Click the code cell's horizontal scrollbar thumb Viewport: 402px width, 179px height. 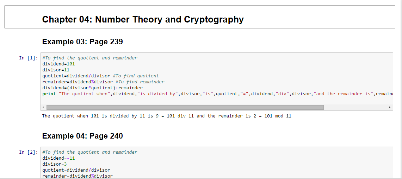click(185, 107)
